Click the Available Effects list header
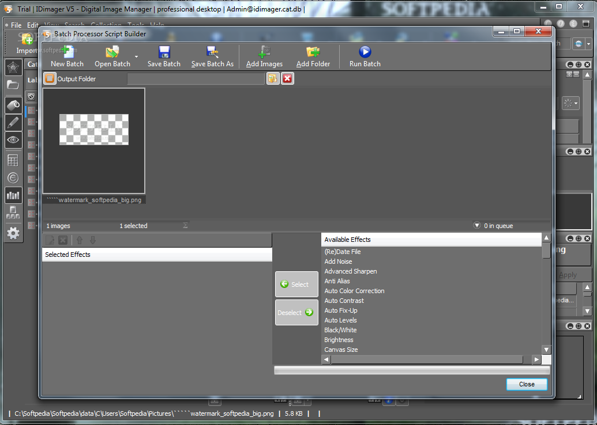Viewport: 597px width, 425px height. tap(431, 240)
